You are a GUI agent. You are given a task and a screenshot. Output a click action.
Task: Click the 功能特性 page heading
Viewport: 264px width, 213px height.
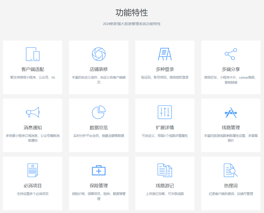(x=132, y=13)
